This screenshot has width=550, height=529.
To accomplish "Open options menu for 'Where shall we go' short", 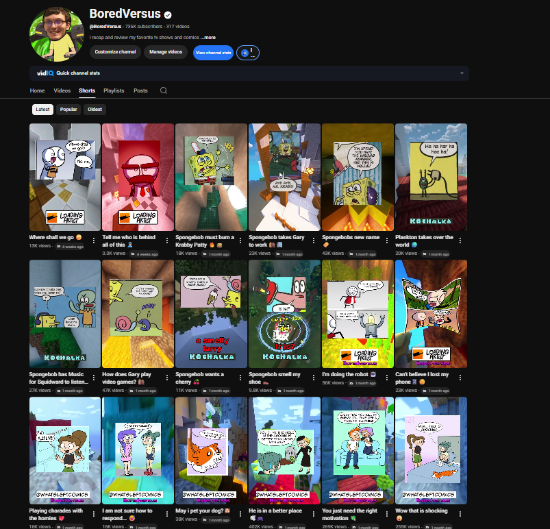I will tap(94, 241).
